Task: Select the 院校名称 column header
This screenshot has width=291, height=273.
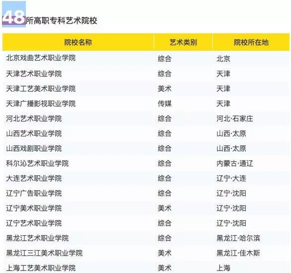Action: 78,42
